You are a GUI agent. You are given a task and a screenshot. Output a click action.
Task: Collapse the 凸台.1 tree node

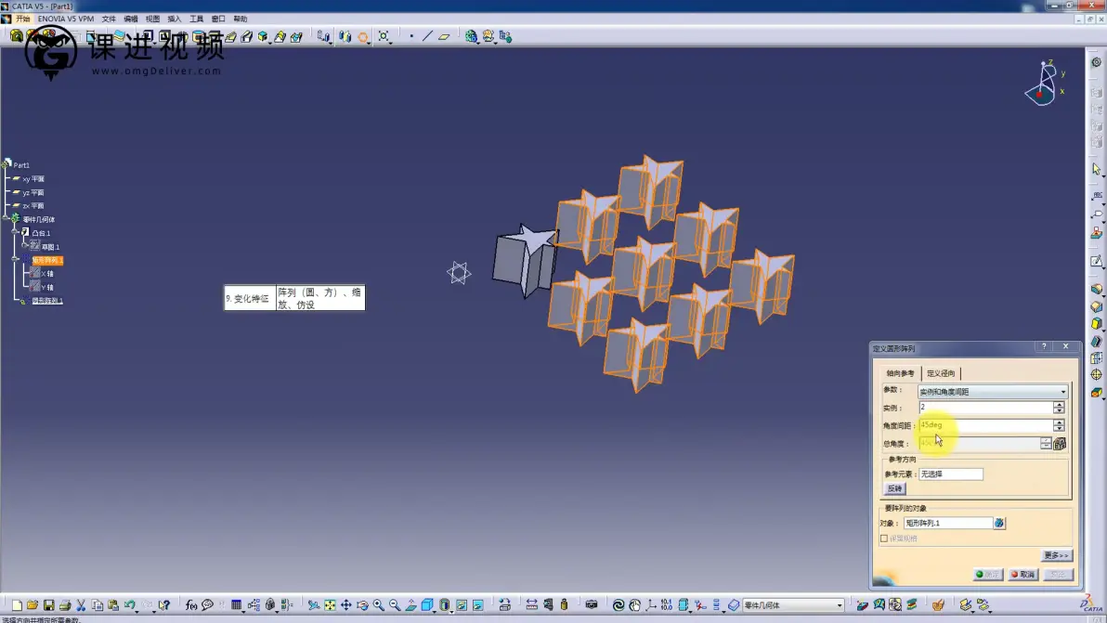[x=16, y=231]
